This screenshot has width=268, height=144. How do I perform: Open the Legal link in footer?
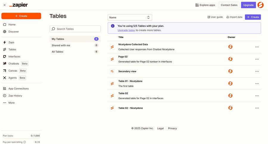(160, 128)
